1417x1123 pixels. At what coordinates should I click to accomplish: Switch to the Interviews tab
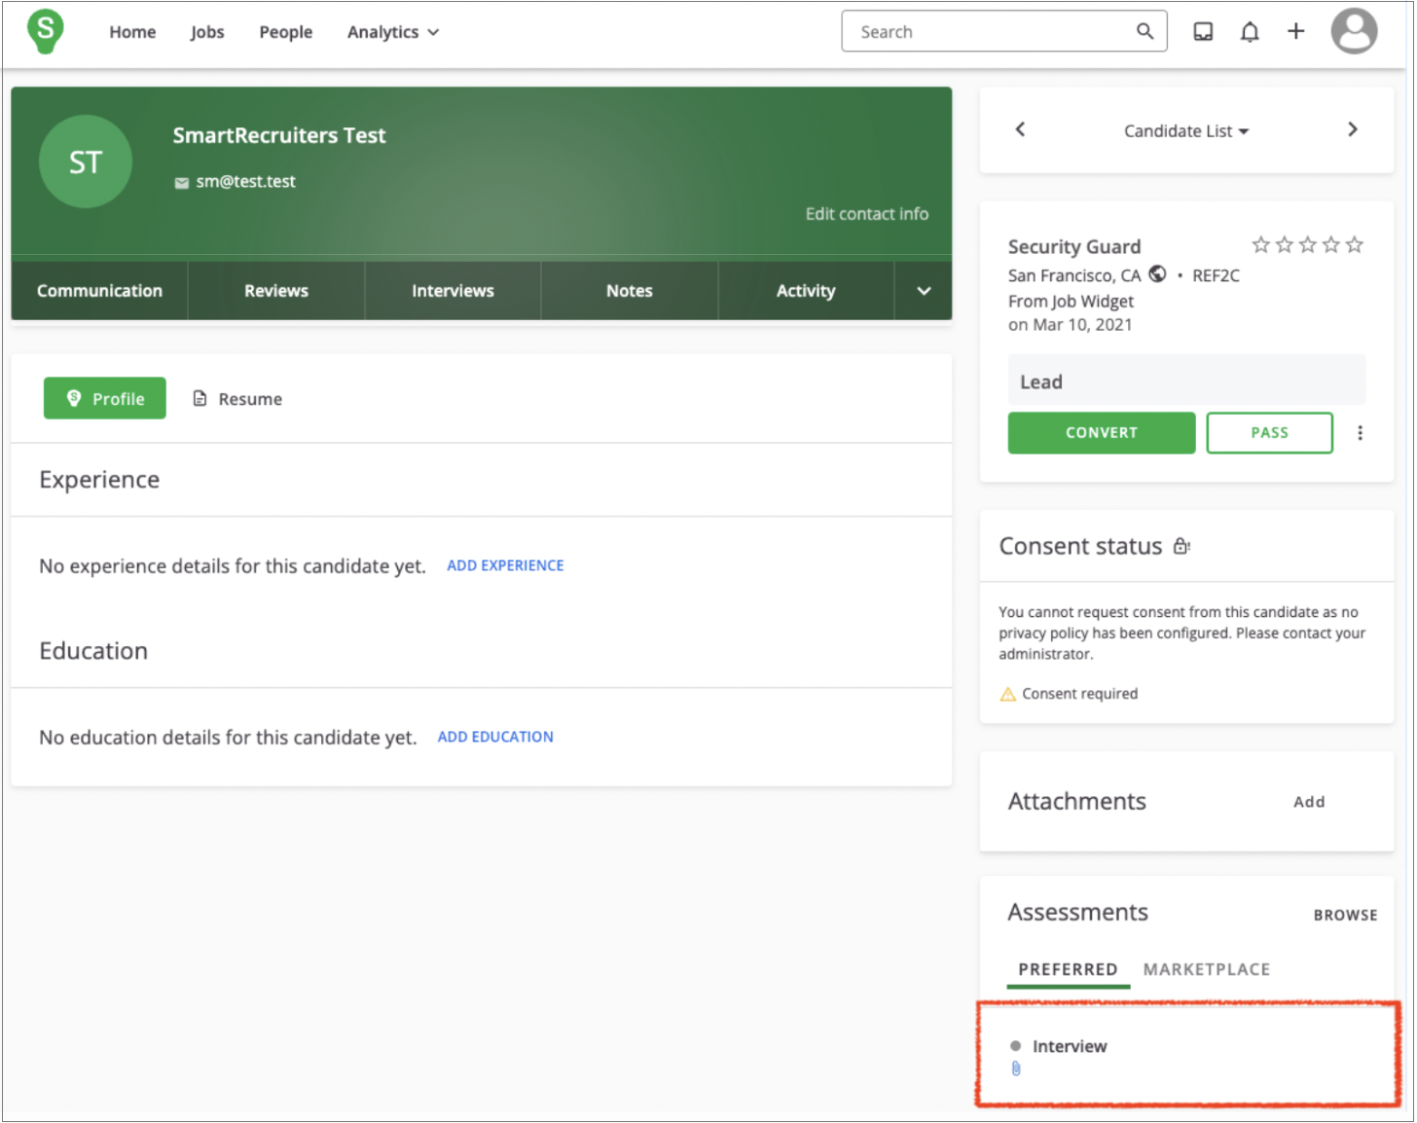pos(453,291)
